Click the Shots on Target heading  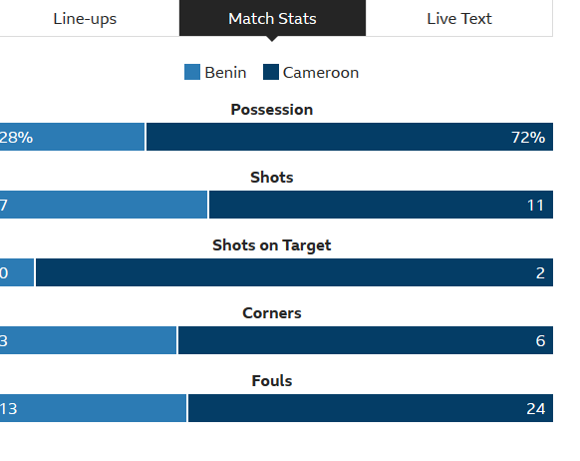272,245
